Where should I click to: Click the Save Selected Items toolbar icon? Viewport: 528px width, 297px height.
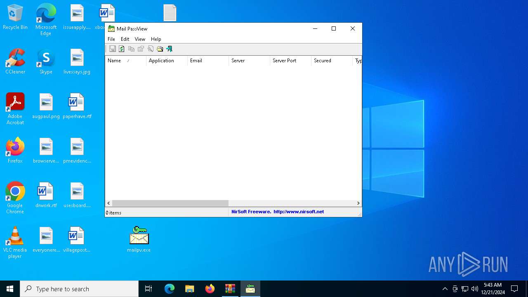(x=112, y=49)
